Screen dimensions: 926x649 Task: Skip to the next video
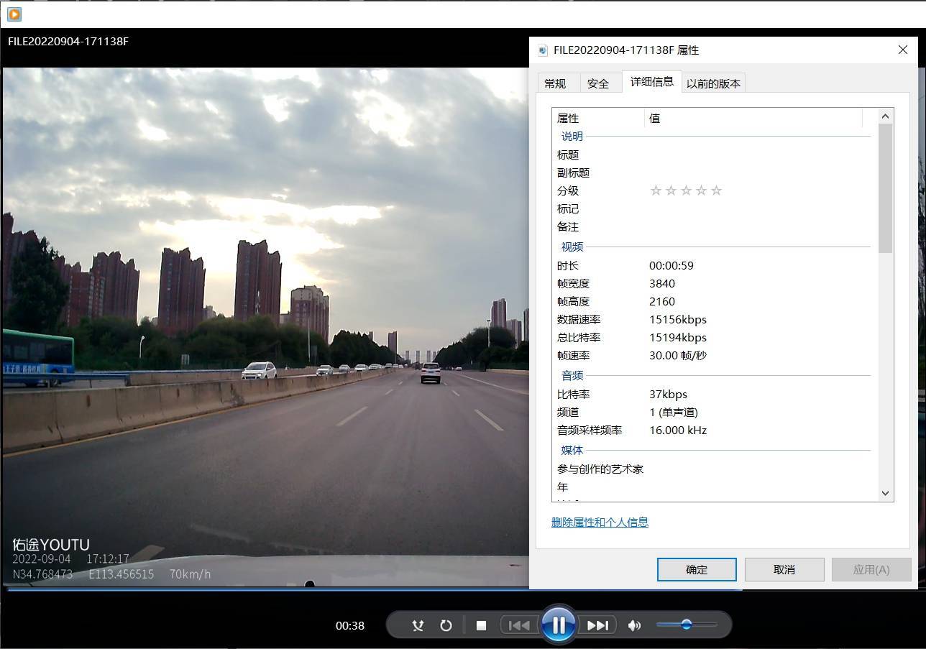[597, 625]
